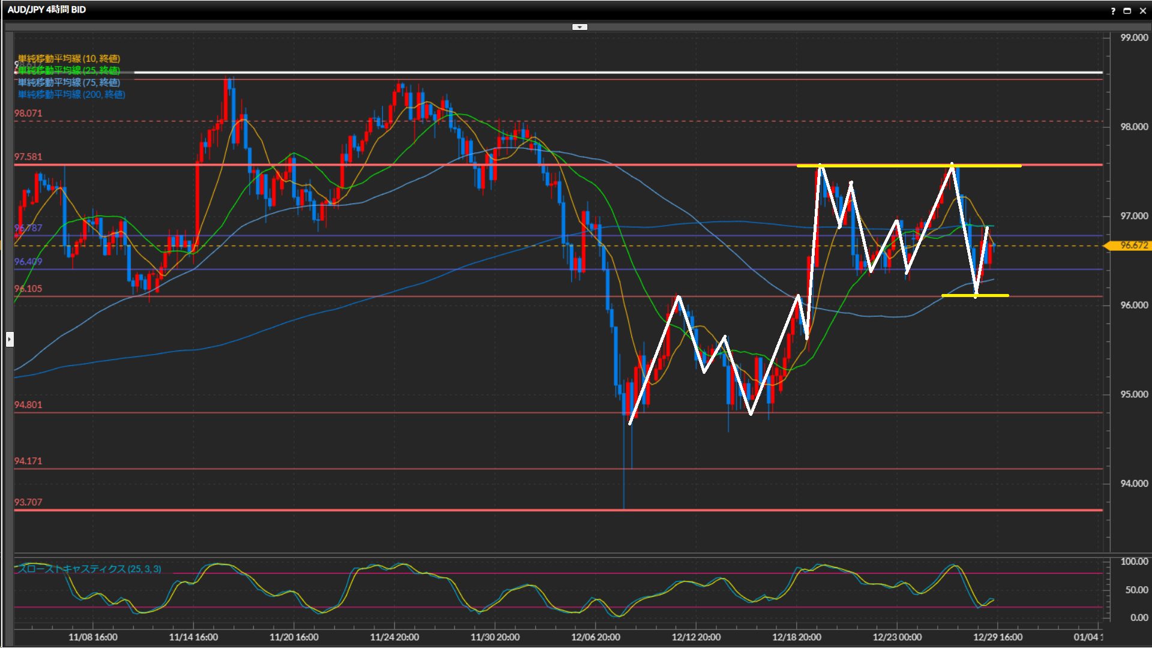Click the 単純移動平均線 (75, 終値) indicator label
Viewport: 1152px width, 648px height.
click(68, 82)
